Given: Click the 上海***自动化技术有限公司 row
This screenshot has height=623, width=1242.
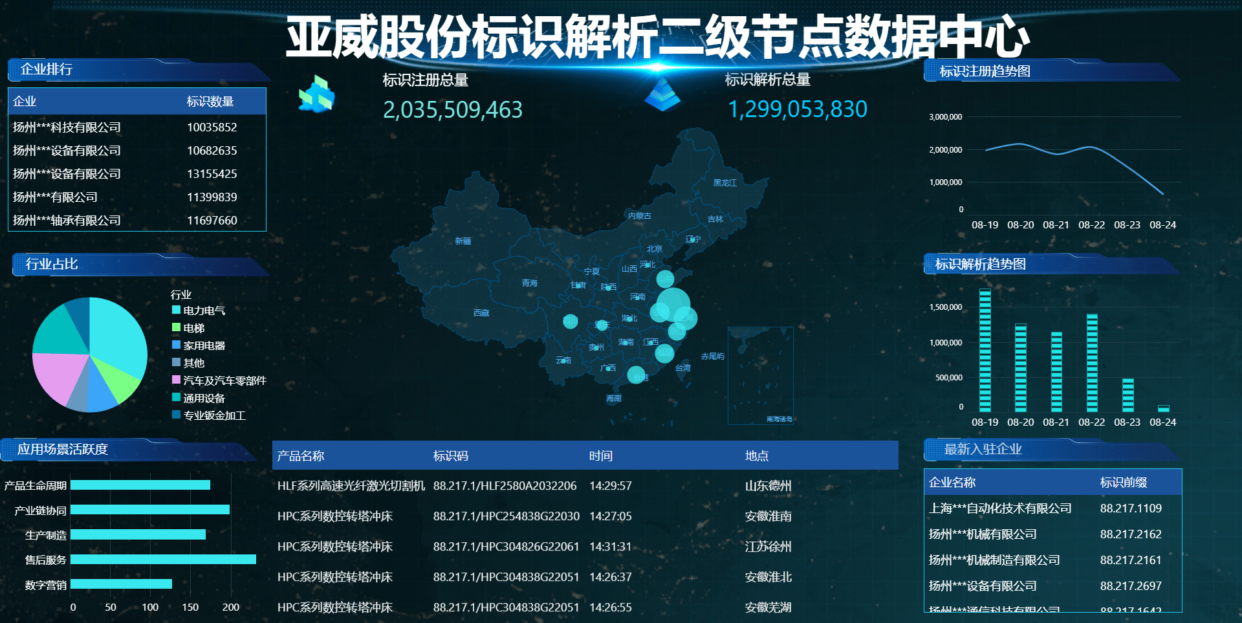Looking at the screenshot, I should coord(1053,508).
